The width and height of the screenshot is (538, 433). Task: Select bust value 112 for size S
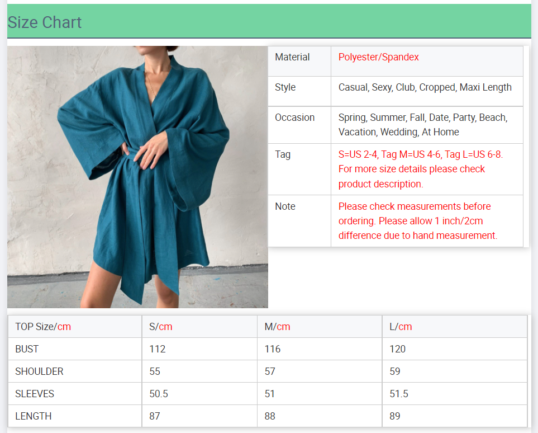158,349
